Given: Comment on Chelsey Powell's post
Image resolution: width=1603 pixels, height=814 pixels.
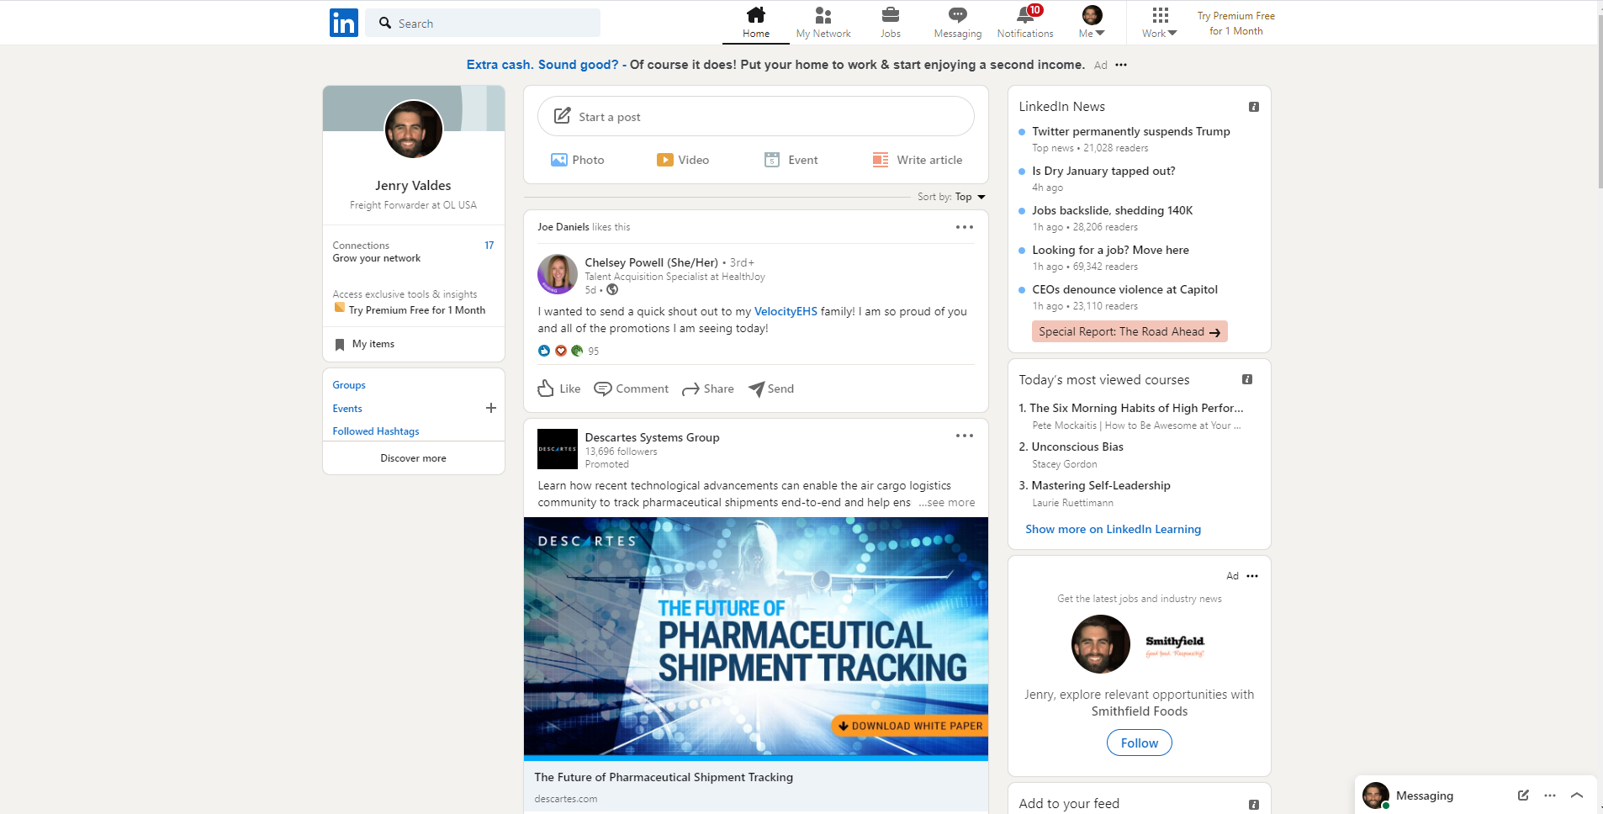Looking at the screenshot, I should click(632, 388).
